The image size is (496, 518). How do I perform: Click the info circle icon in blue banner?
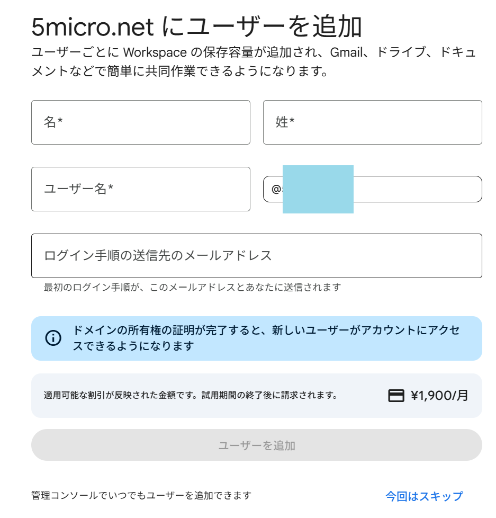[53, 338]
